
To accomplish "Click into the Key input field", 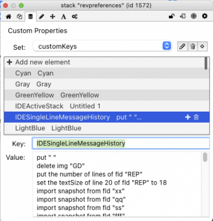I will click(x=121, y=143).
